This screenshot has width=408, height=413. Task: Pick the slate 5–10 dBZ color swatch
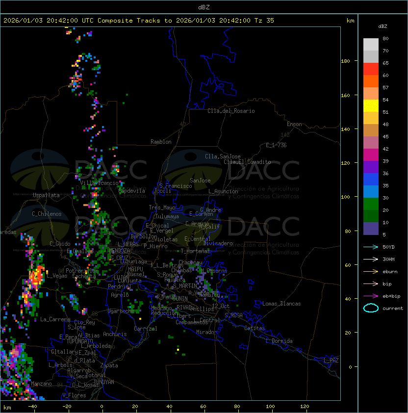(x=371, y=229)
